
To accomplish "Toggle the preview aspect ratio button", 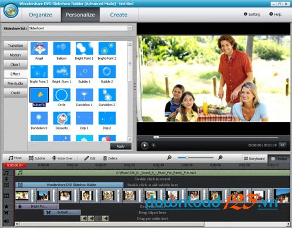I will pos(282,145).
